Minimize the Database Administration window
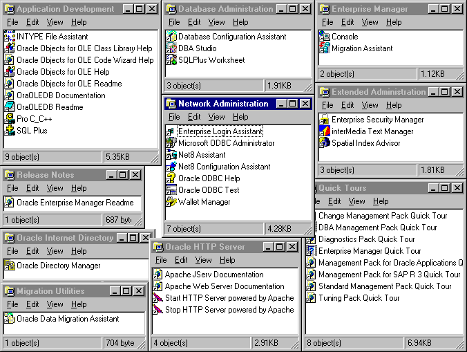Viewport: 467px width, 352px height. pyautogui.click(x=281, y=9)
